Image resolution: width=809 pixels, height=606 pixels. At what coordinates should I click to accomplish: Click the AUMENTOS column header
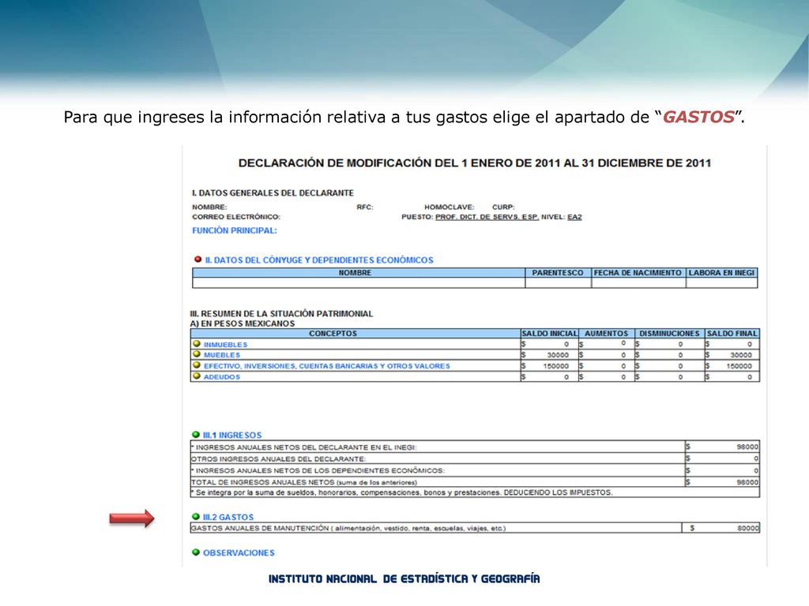[x=606, y=334]
